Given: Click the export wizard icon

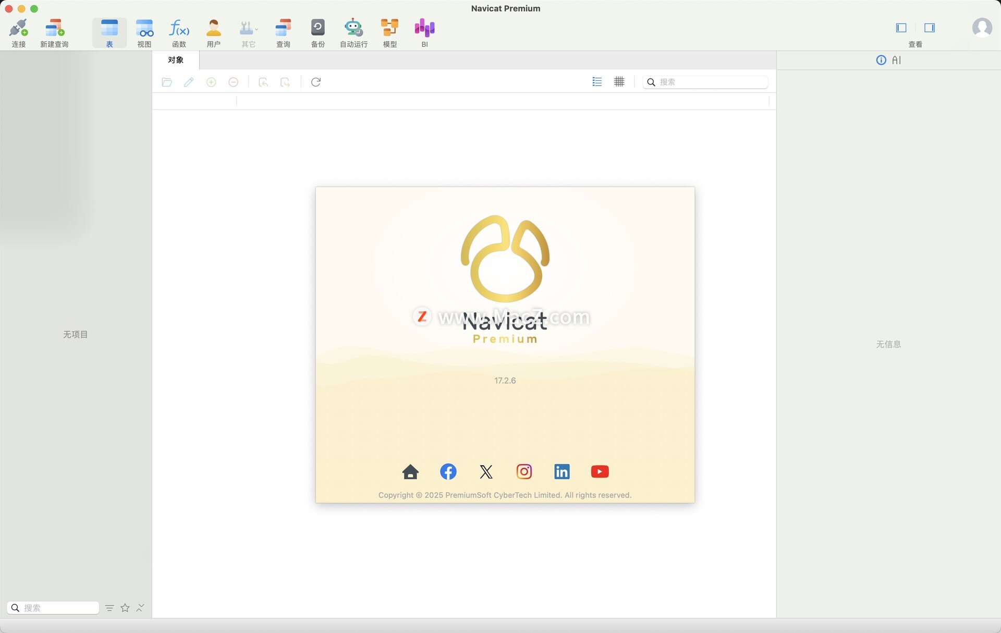Looking at the screenshot, I should (285, 82).
